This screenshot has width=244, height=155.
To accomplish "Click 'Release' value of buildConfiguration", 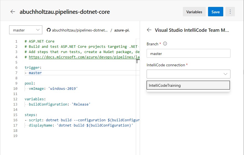I will tap(81, 104).
